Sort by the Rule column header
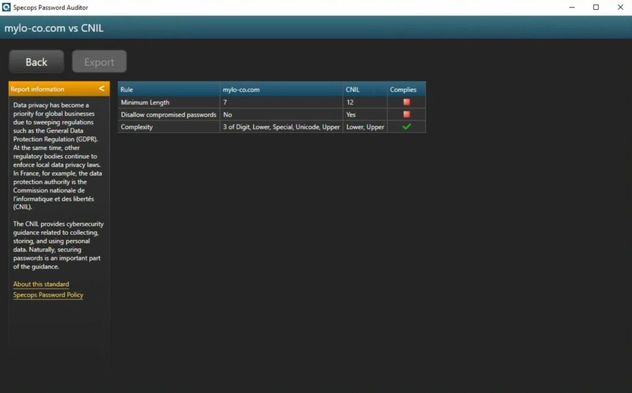 point(169,89)
